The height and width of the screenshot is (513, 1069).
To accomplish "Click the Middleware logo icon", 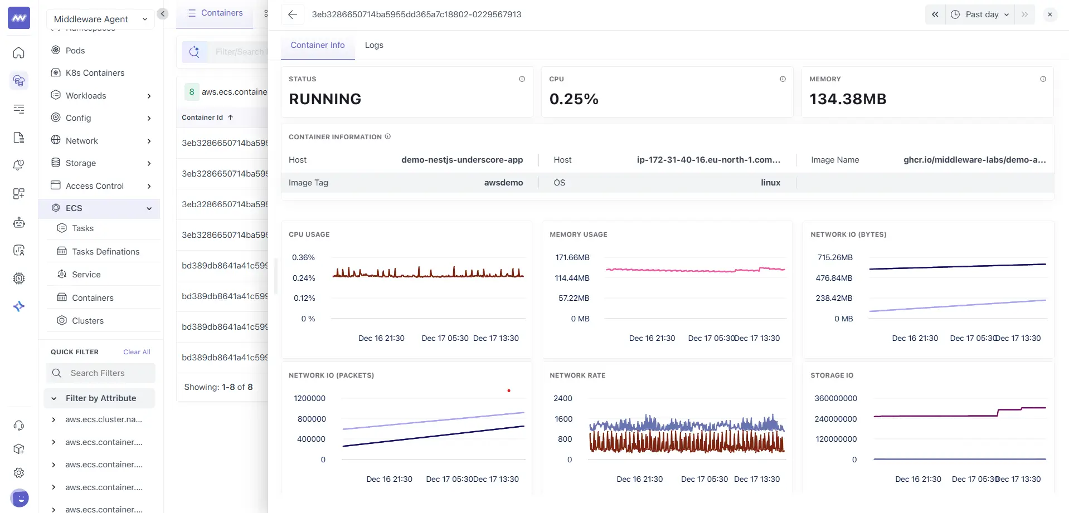I will pyautogui.click(x=19, y=18).
